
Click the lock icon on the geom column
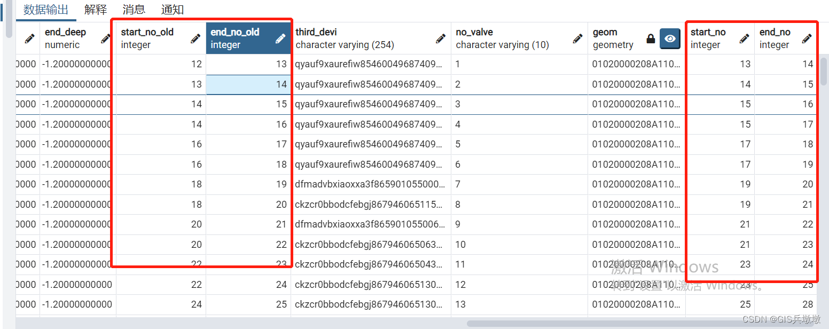click(651, 38)
